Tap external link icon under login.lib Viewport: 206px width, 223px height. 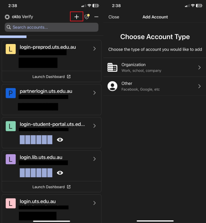pyautogui.click(x=69, y=187)
